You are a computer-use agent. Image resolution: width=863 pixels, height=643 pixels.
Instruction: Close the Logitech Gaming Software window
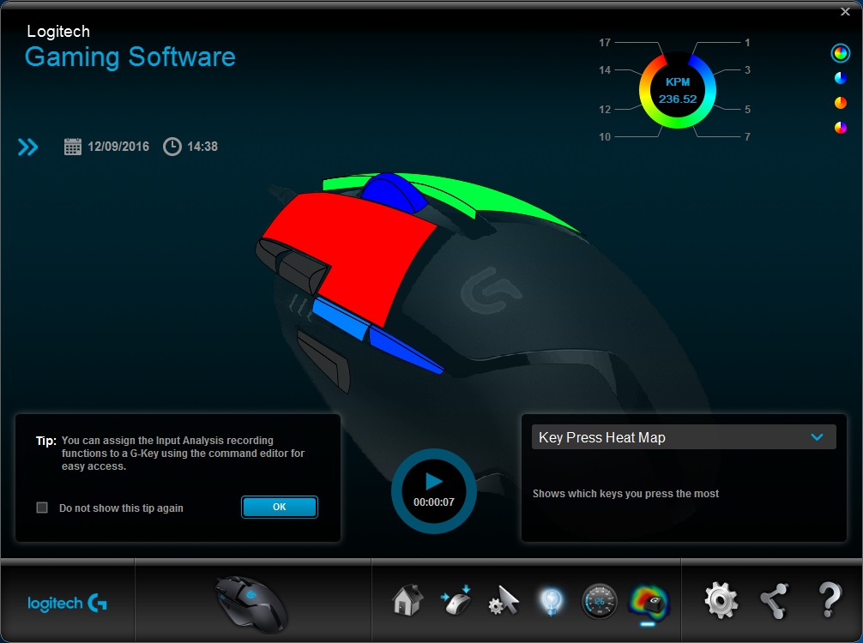845,11
